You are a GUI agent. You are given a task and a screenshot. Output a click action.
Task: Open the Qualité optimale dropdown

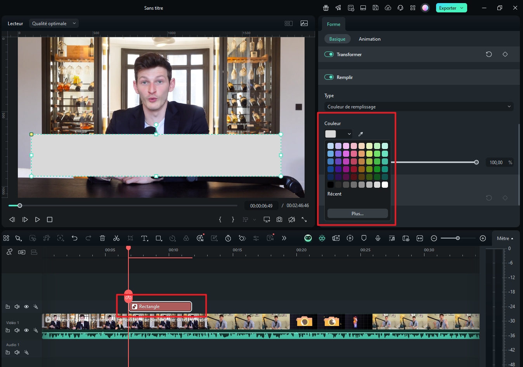tap(54, 23)
